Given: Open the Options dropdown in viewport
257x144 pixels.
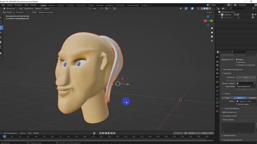Looking at the screenshot, I should [210, 12].
